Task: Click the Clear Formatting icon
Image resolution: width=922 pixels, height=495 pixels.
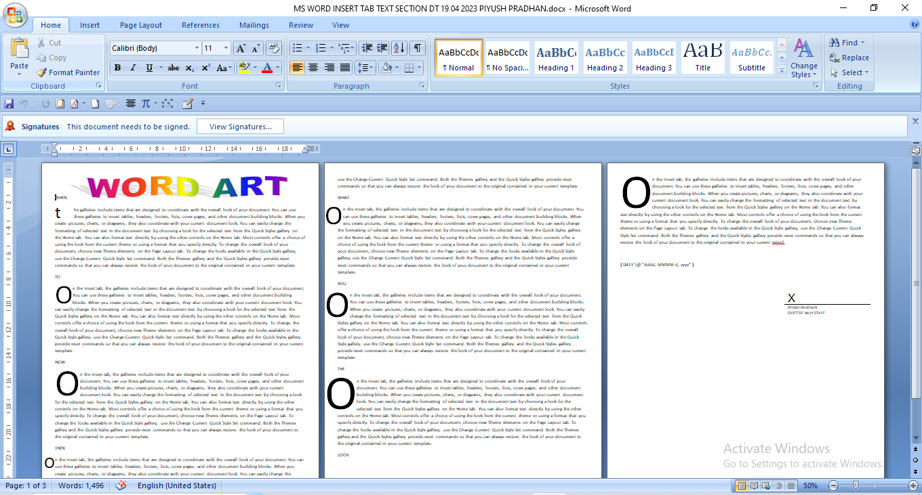Action: (x=274, y=48)
